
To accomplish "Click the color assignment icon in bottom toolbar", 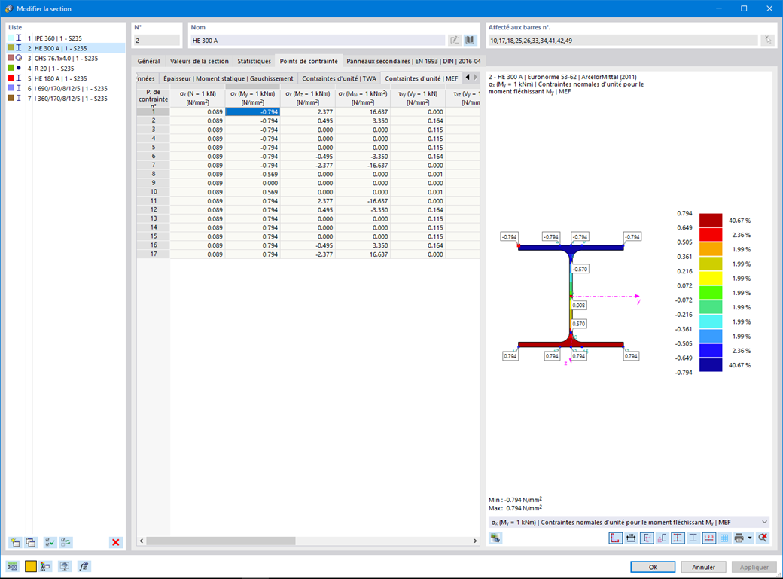I will [46, 566].
